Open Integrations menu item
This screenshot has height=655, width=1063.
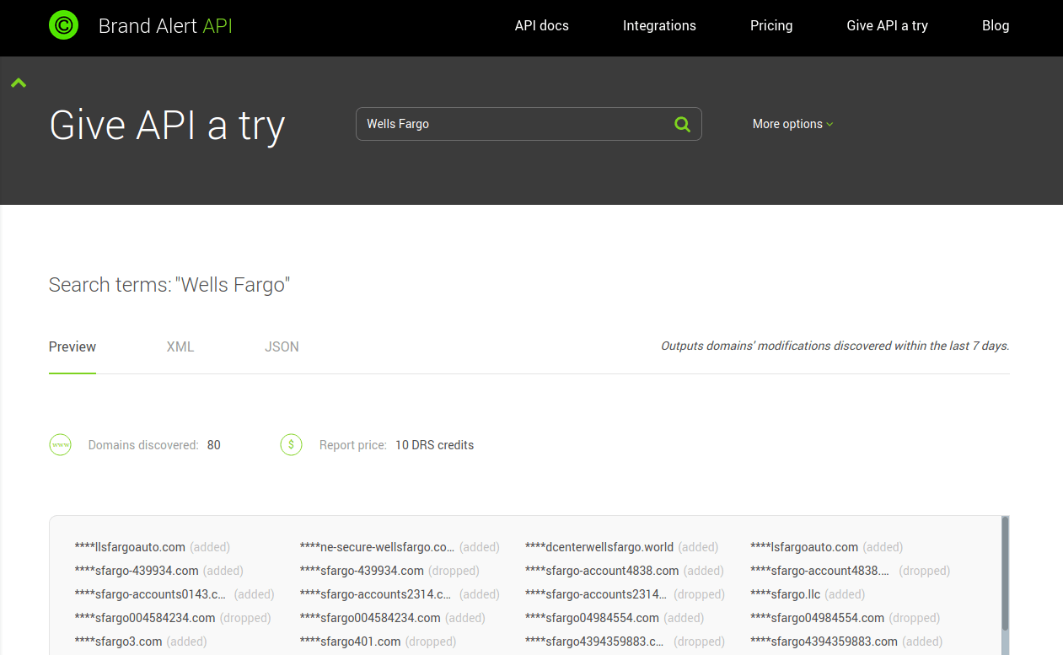click(x=659, y=25)
